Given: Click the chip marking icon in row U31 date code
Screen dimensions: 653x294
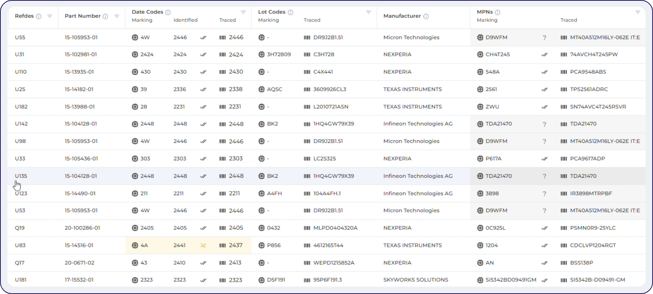Looking at the screenshot, I should point(135,55).
